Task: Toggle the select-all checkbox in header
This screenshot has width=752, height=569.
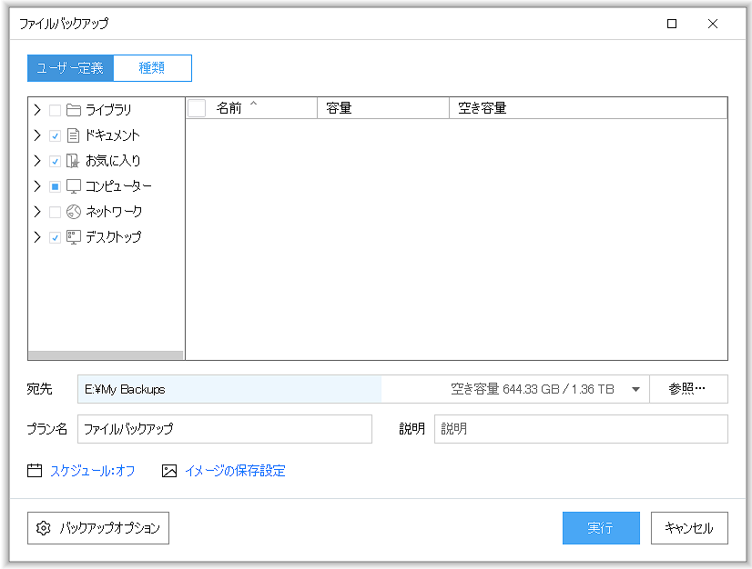Action: tap(198, 108)
